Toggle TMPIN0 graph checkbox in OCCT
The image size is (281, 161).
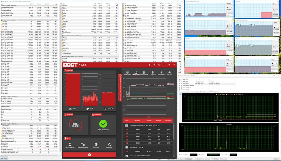coord(127,130)
